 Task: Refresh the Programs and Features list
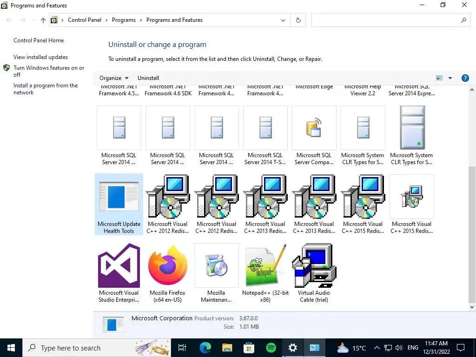(x=298, y=20)
